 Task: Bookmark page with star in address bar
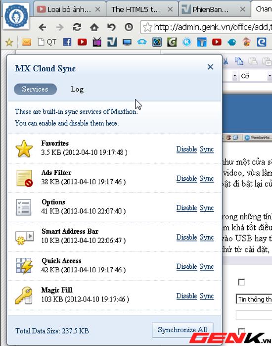(147, 27)
